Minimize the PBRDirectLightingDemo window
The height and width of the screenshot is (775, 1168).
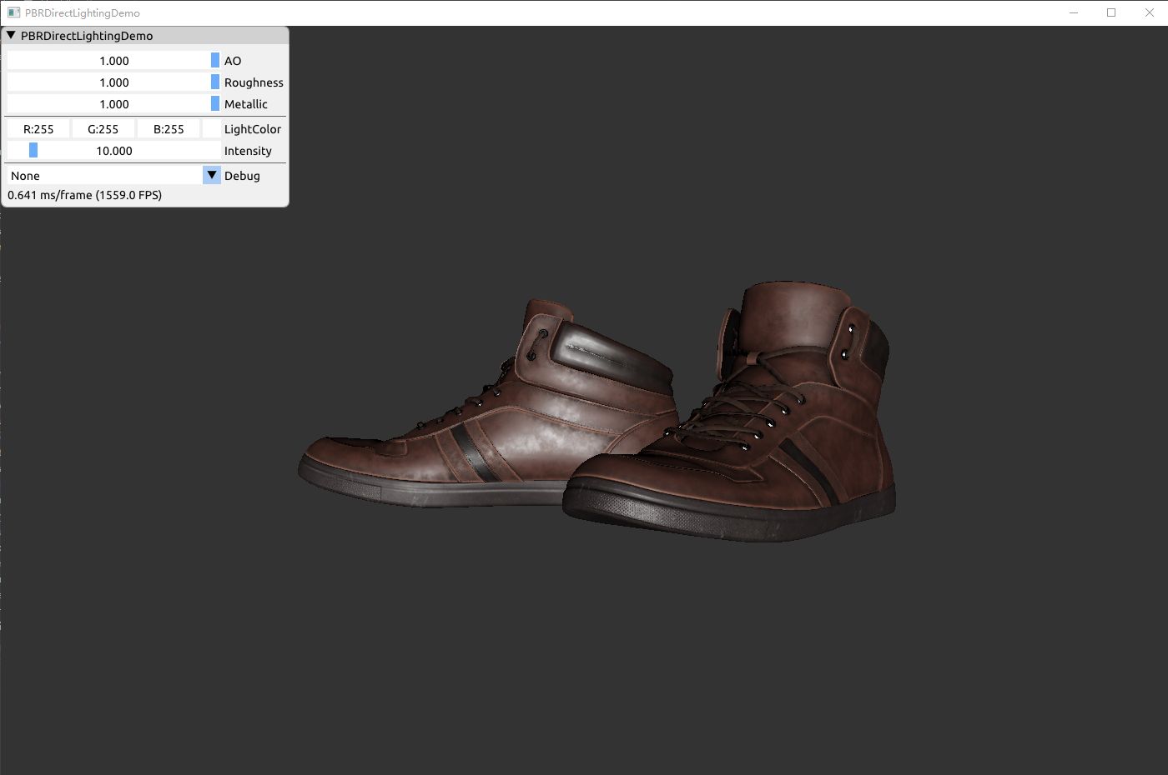pyautogui.click(x=1074, y=12)
